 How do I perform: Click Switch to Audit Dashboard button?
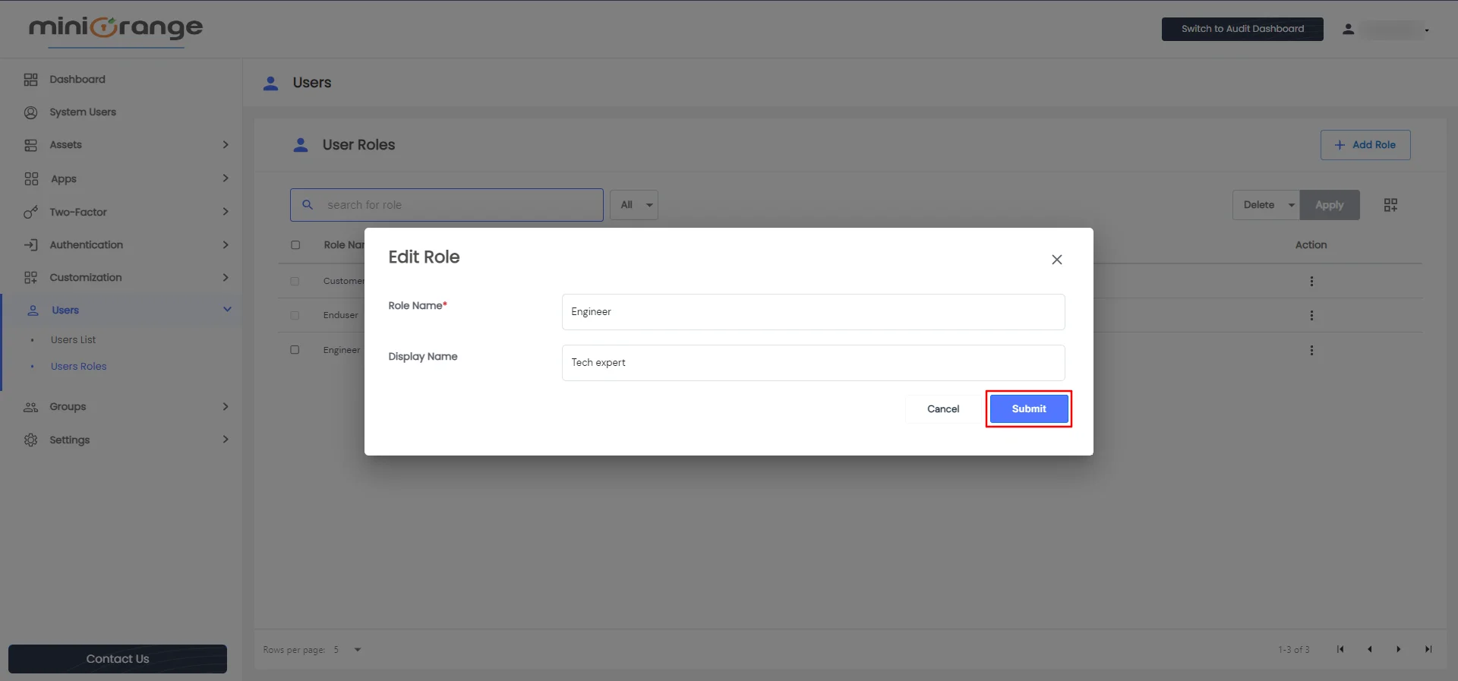[1242, 29]
